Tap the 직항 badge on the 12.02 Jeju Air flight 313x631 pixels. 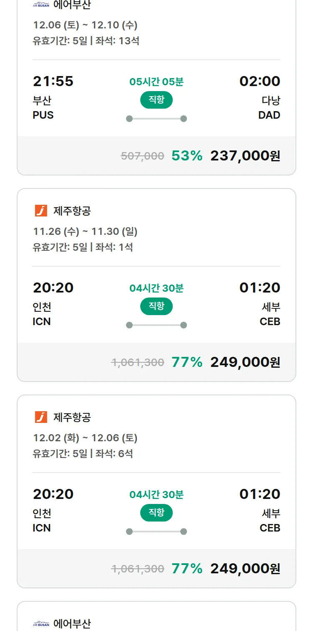coord(156,513)
